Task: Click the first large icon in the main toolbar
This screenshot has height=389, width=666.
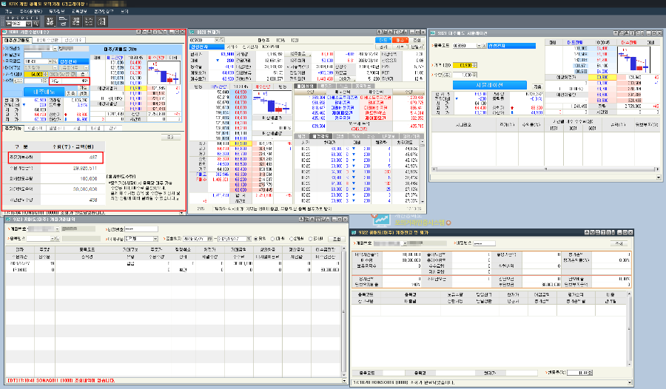Action: [50, 21]
